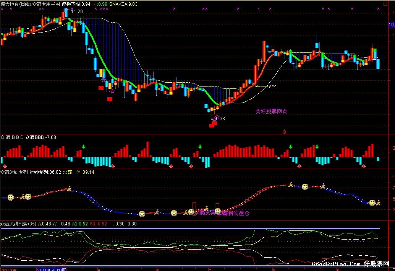Click the SNAKEA:9.03 readout
The width and height of the screenshot is (395, 271).
(x=123, y=4)
